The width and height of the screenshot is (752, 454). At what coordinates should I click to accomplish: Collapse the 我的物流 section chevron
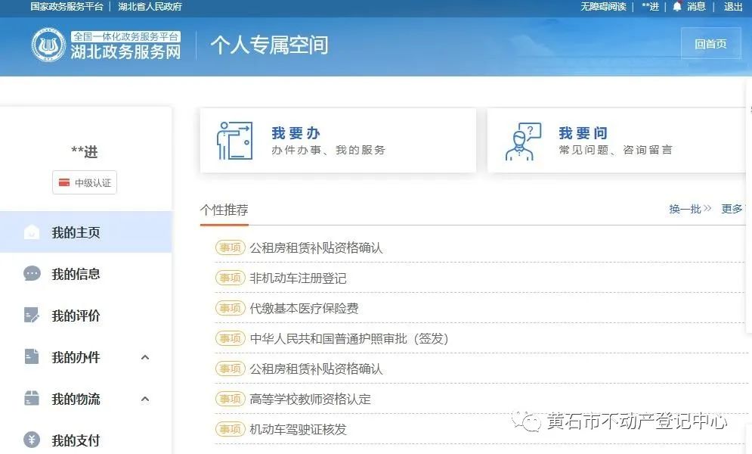point(145,399)
